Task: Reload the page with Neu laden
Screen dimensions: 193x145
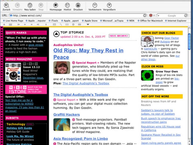Action: tap(30, 7)
